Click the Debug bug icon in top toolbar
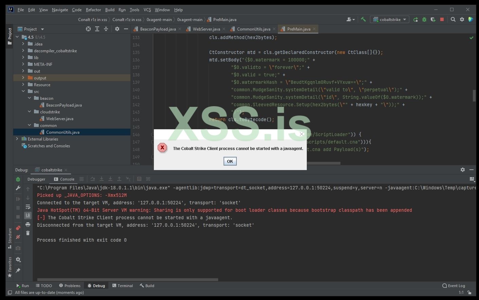The height and width of the screenshot is (300, 479). 424,19
